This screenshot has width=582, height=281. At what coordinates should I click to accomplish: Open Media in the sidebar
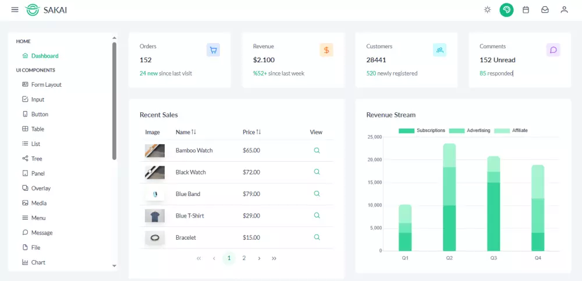click(34, 203)
